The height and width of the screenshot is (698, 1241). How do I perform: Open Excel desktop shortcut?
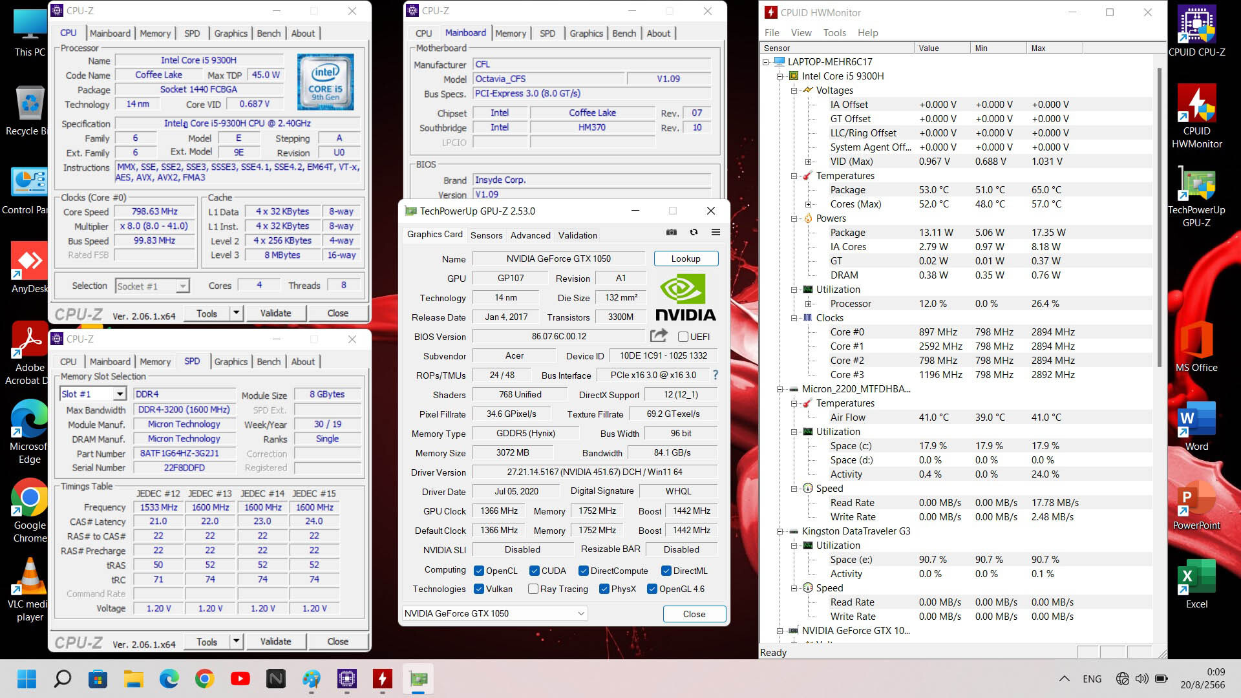pos(1197,584)
